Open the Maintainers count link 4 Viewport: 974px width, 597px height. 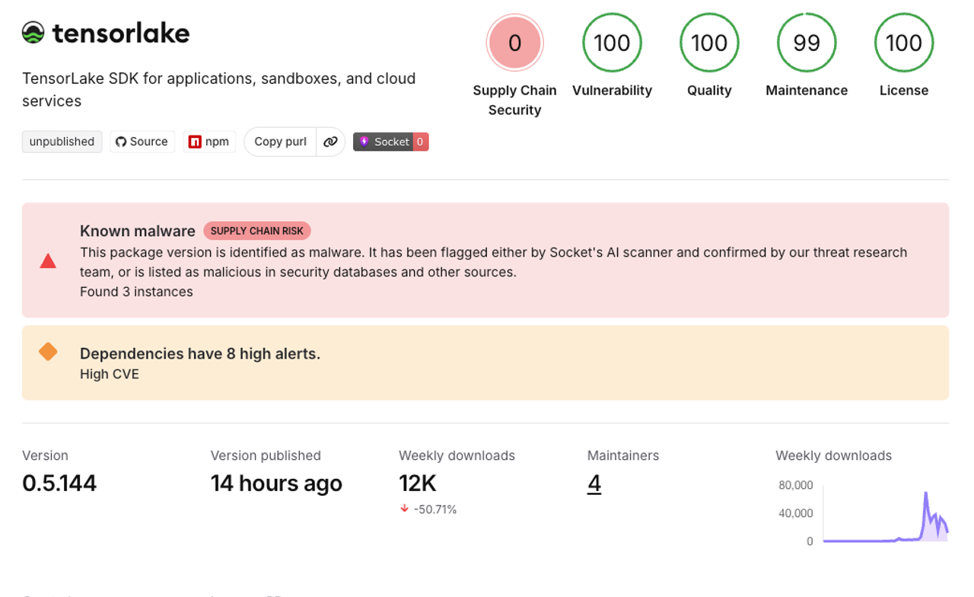pyautogui.click(x=594, y=484)
